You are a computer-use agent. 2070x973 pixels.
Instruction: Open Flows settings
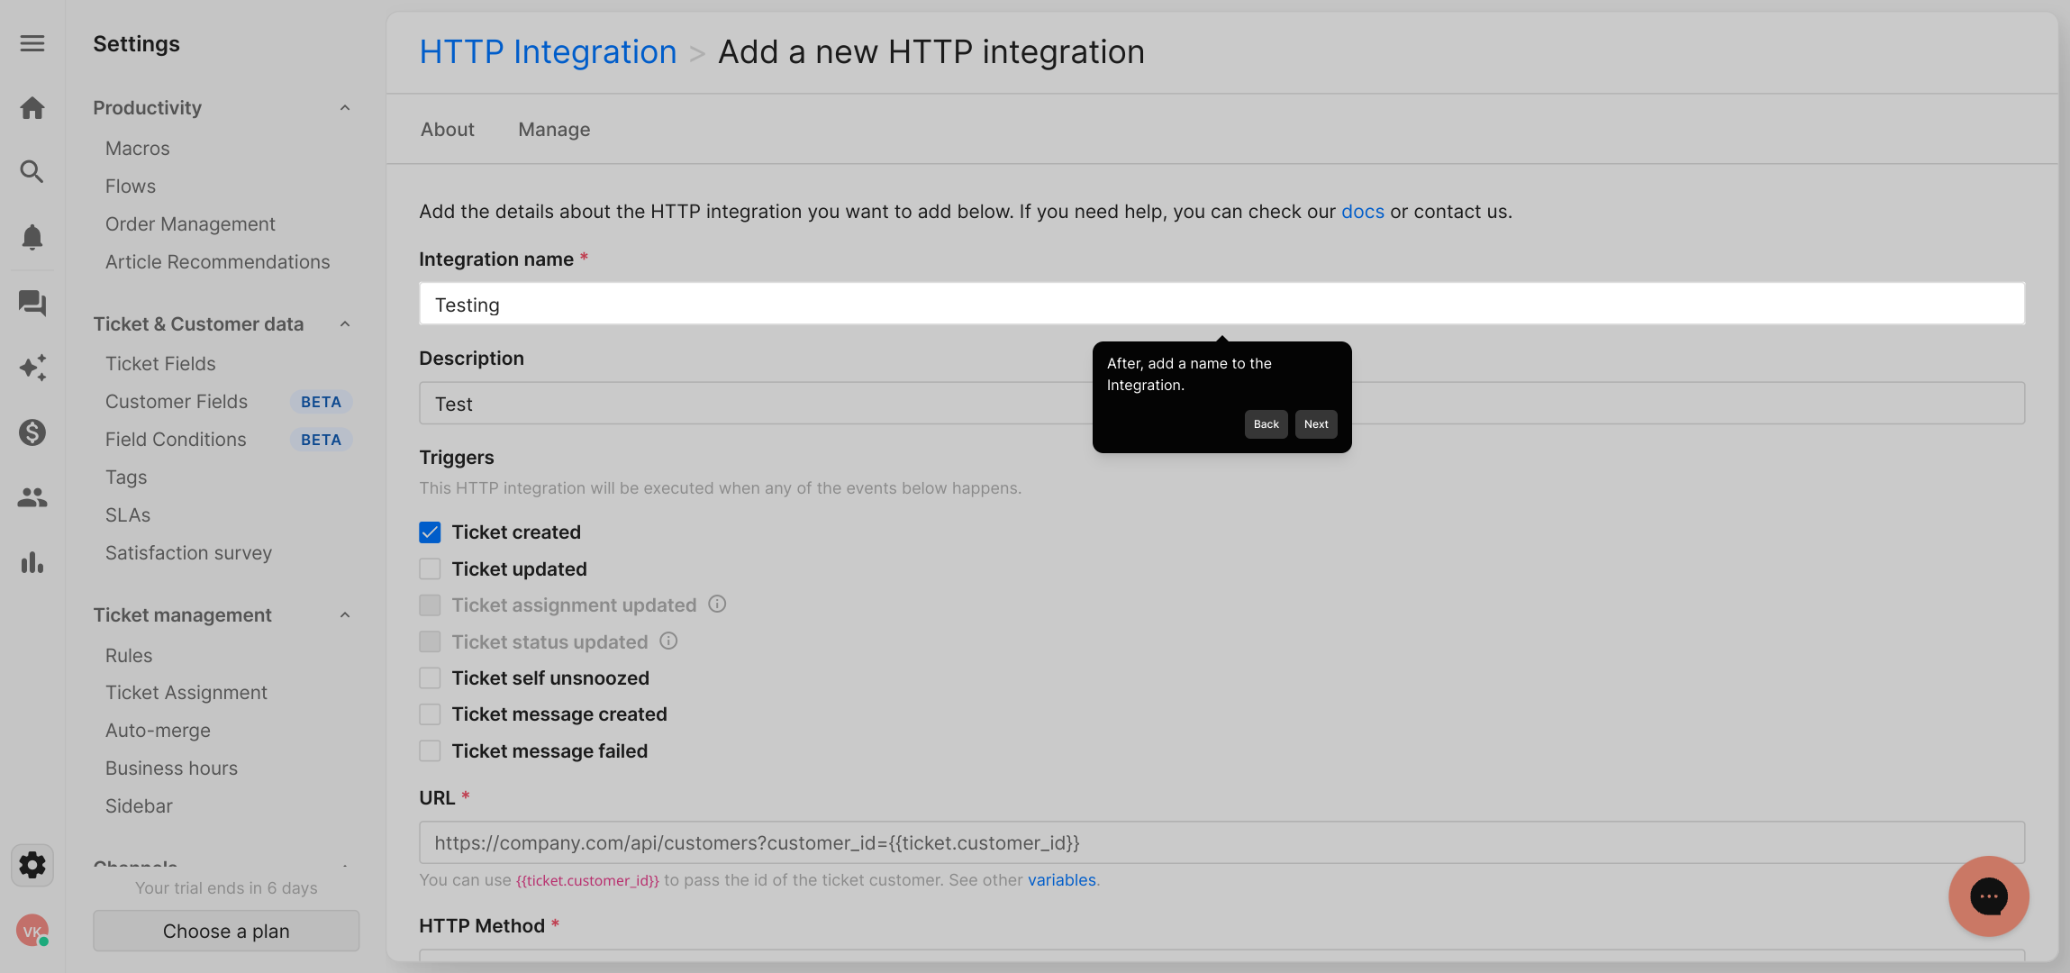click(x=131, y=186)
